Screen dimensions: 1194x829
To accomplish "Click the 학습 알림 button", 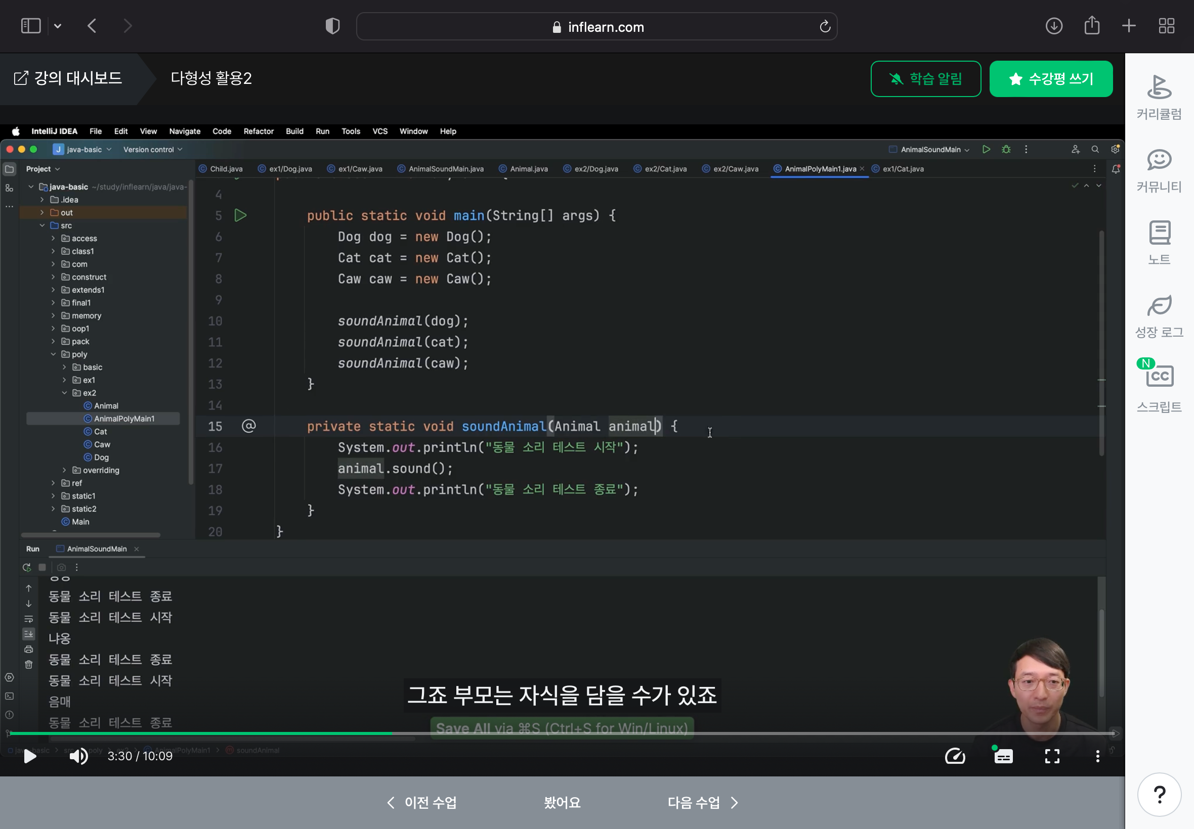I will click(925, 79).
